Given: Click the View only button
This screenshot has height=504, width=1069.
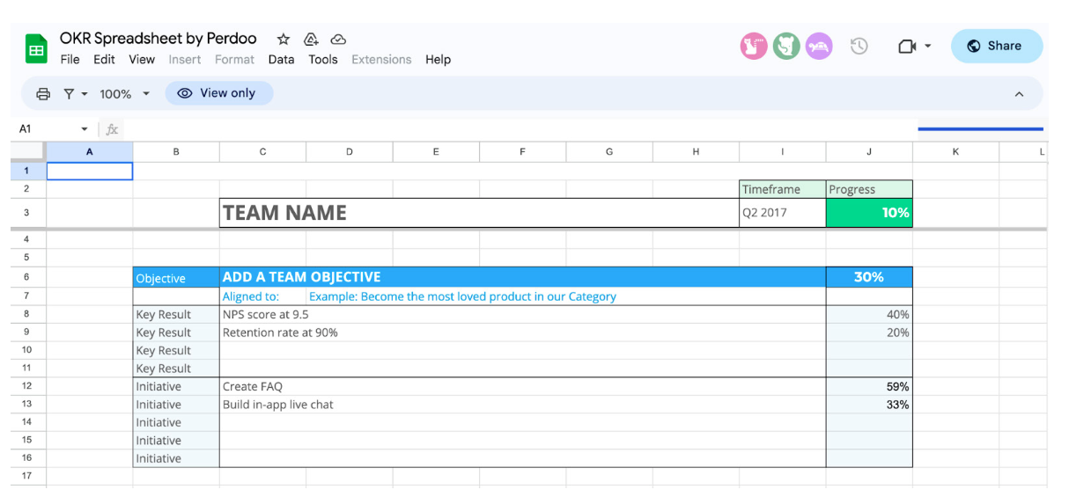Looking at the screenshot, I should [219, 93].
